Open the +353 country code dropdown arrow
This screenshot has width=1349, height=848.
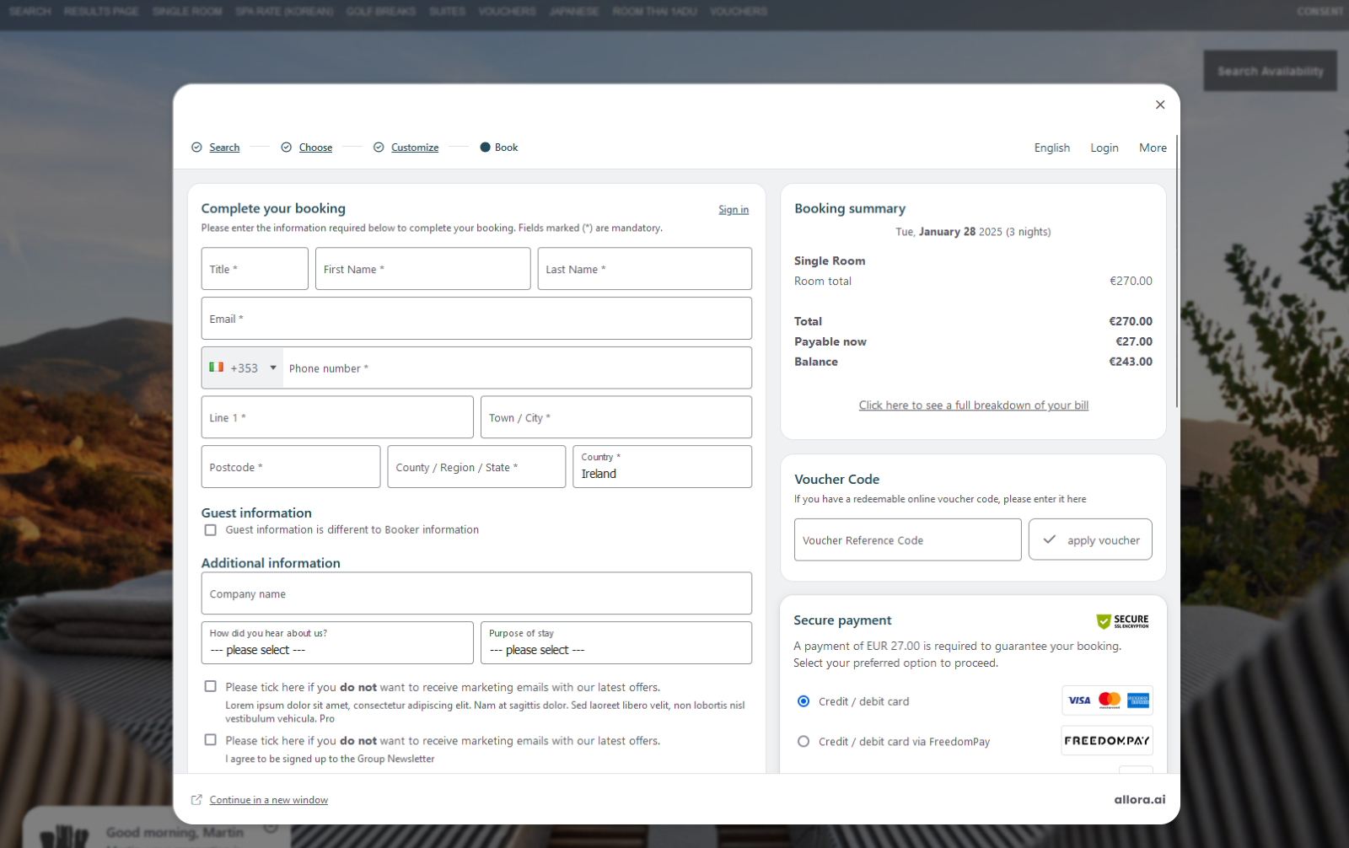click(273, 368)
